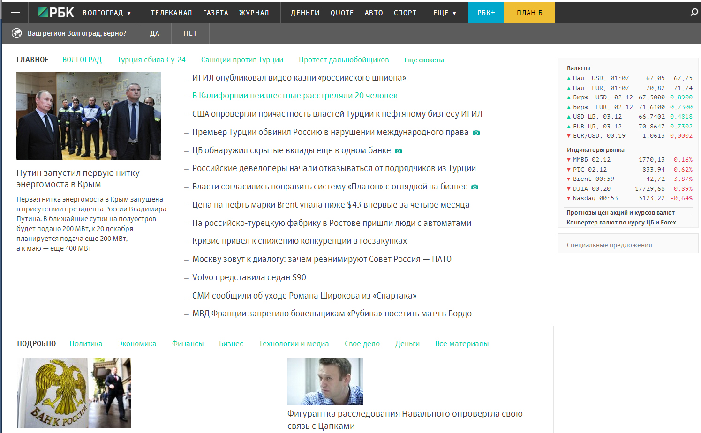701x433 pixels.
Task: Open headline Кризис привел к снижению конкуренции
Action: click(x=299, y=241)
